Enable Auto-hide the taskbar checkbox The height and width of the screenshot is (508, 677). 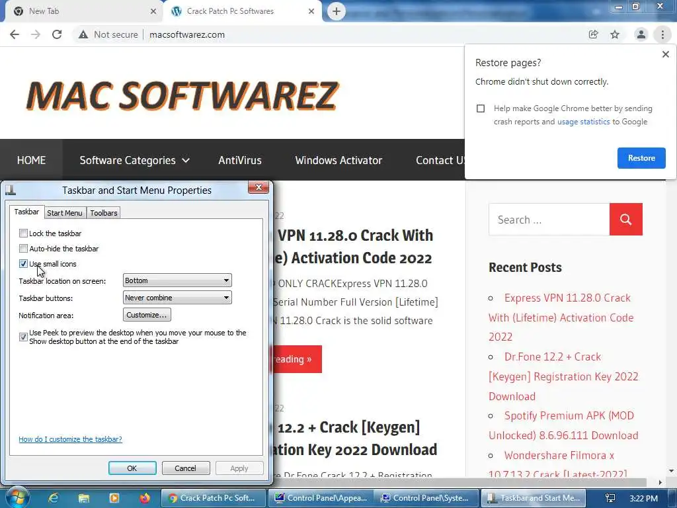pyautogui.click(x=23, y=249)
